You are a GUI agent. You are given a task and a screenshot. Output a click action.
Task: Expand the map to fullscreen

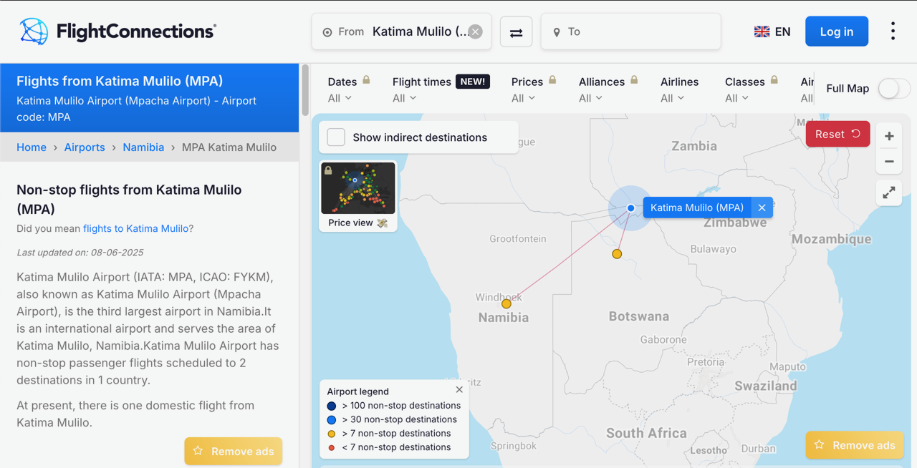tap(889, 192)
